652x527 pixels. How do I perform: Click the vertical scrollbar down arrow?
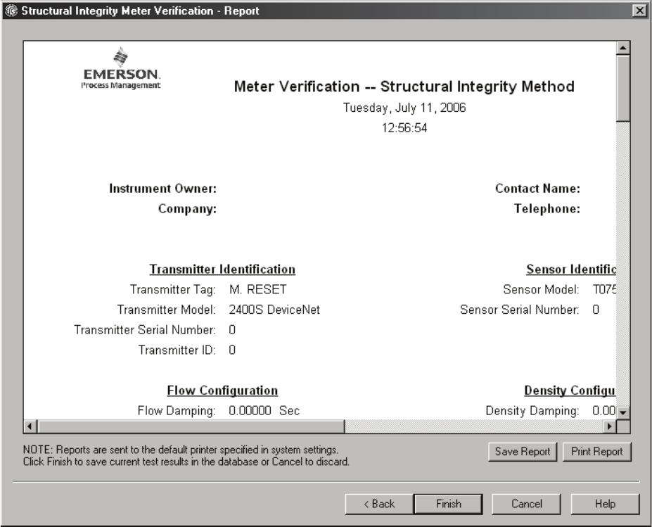click(622, 413)
